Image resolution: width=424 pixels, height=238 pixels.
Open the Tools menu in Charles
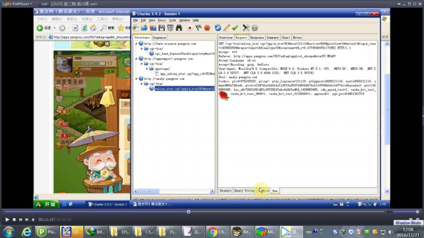[x=172, y=20]
